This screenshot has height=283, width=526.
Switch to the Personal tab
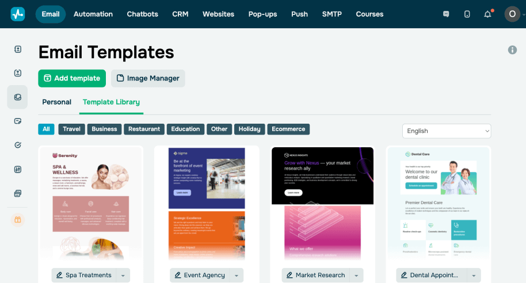[57, 102]
